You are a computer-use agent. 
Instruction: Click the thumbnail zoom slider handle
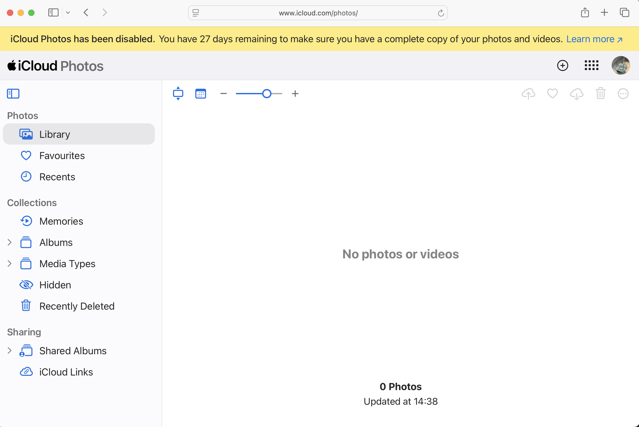click(267, 94)
